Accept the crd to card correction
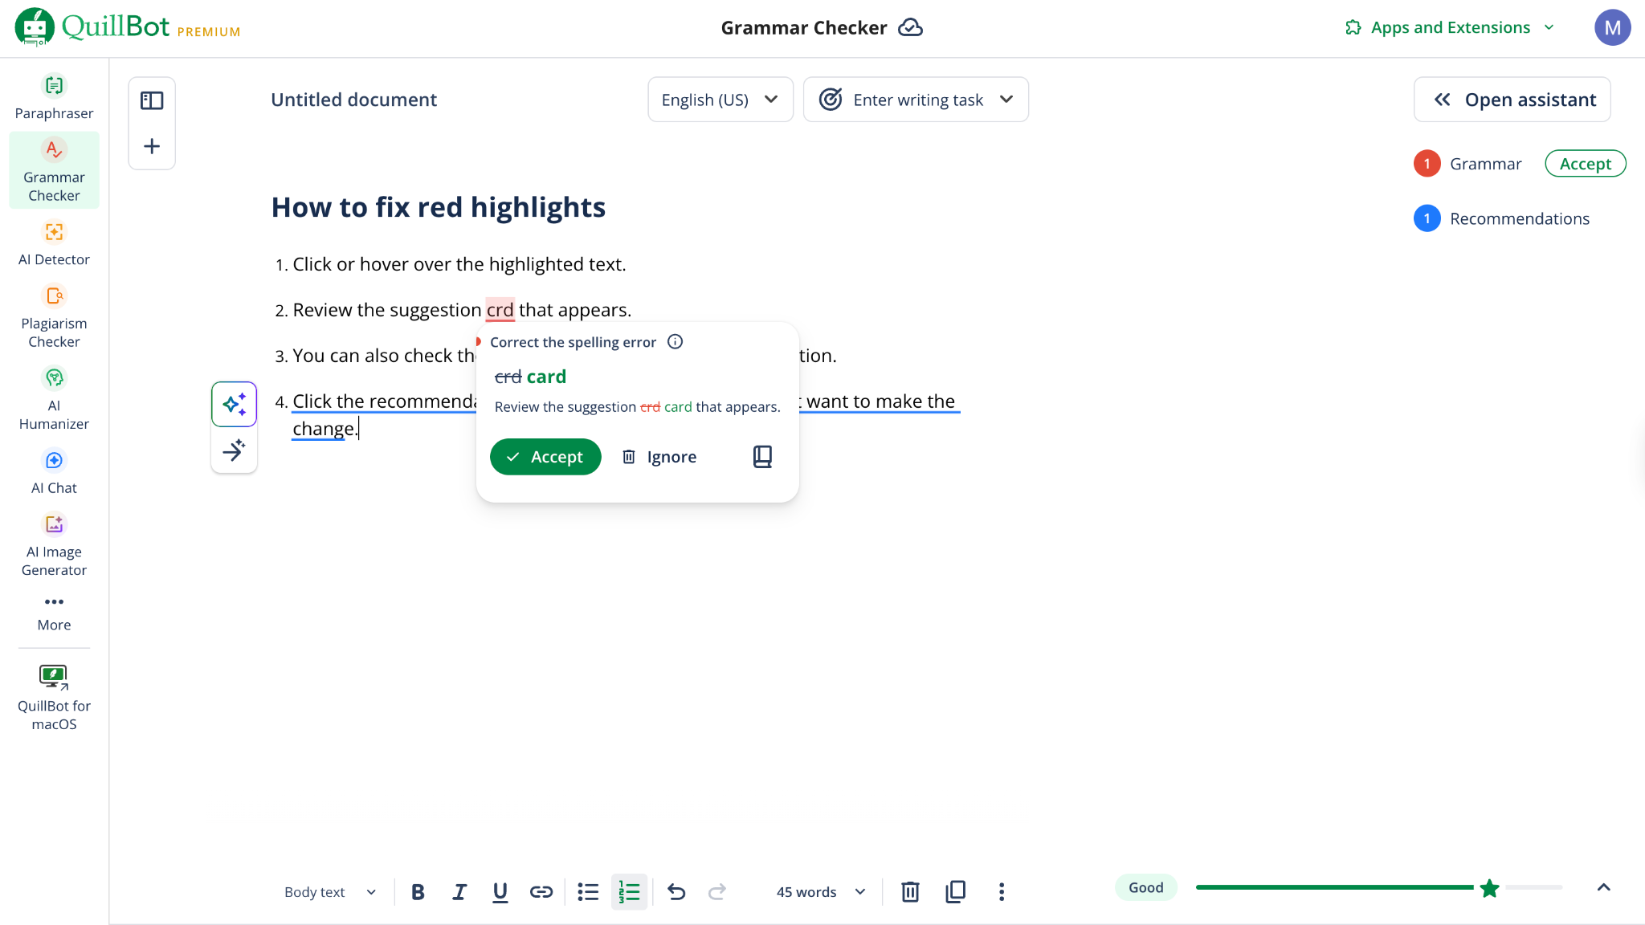 (545, 456)
